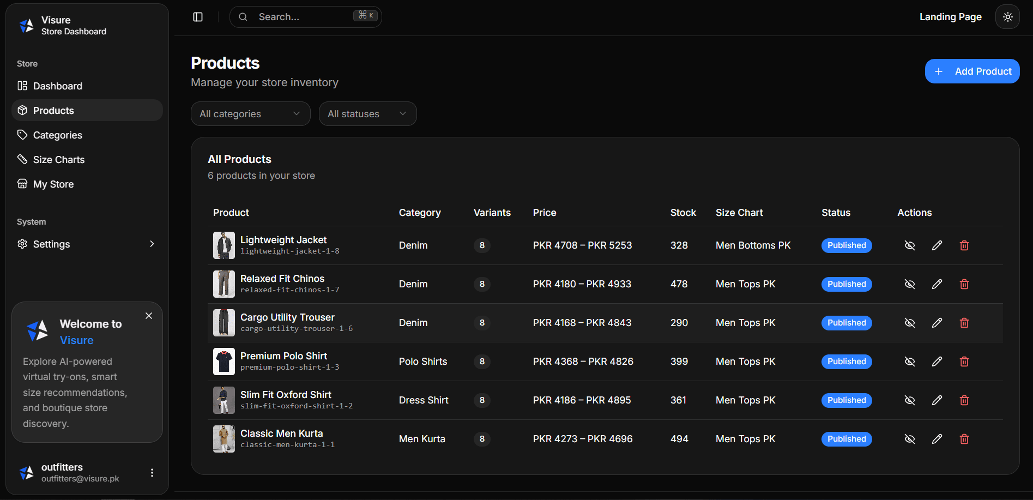
Task: Open the Products section icon in sidebar
Action: pyautogui.click(x=22, y=110)
